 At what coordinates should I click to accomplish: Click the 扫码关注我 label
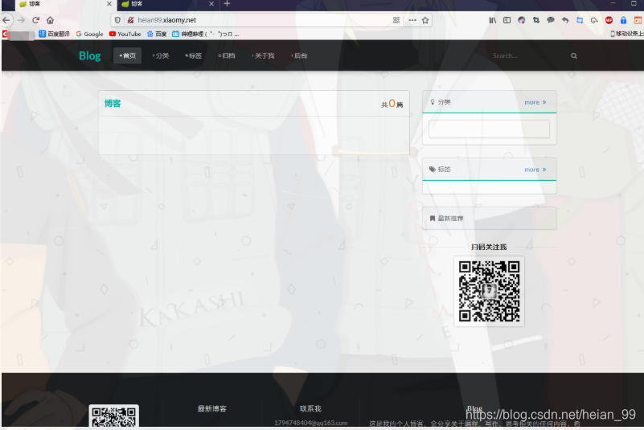489,247
